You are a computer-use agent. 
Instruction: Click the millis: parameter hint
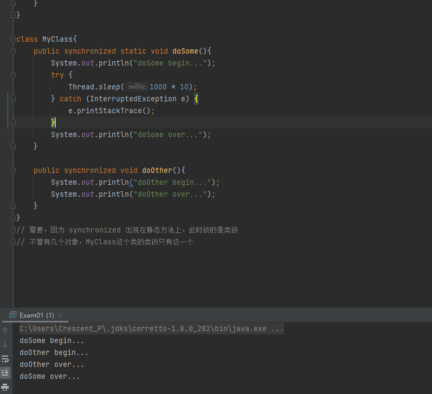tap(137, 87)
